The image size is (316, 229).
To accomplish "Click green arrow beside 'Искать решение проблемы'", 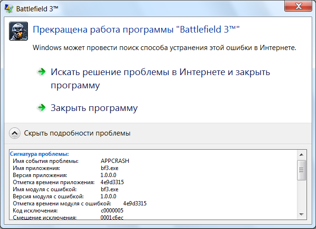I will (42, 72).
